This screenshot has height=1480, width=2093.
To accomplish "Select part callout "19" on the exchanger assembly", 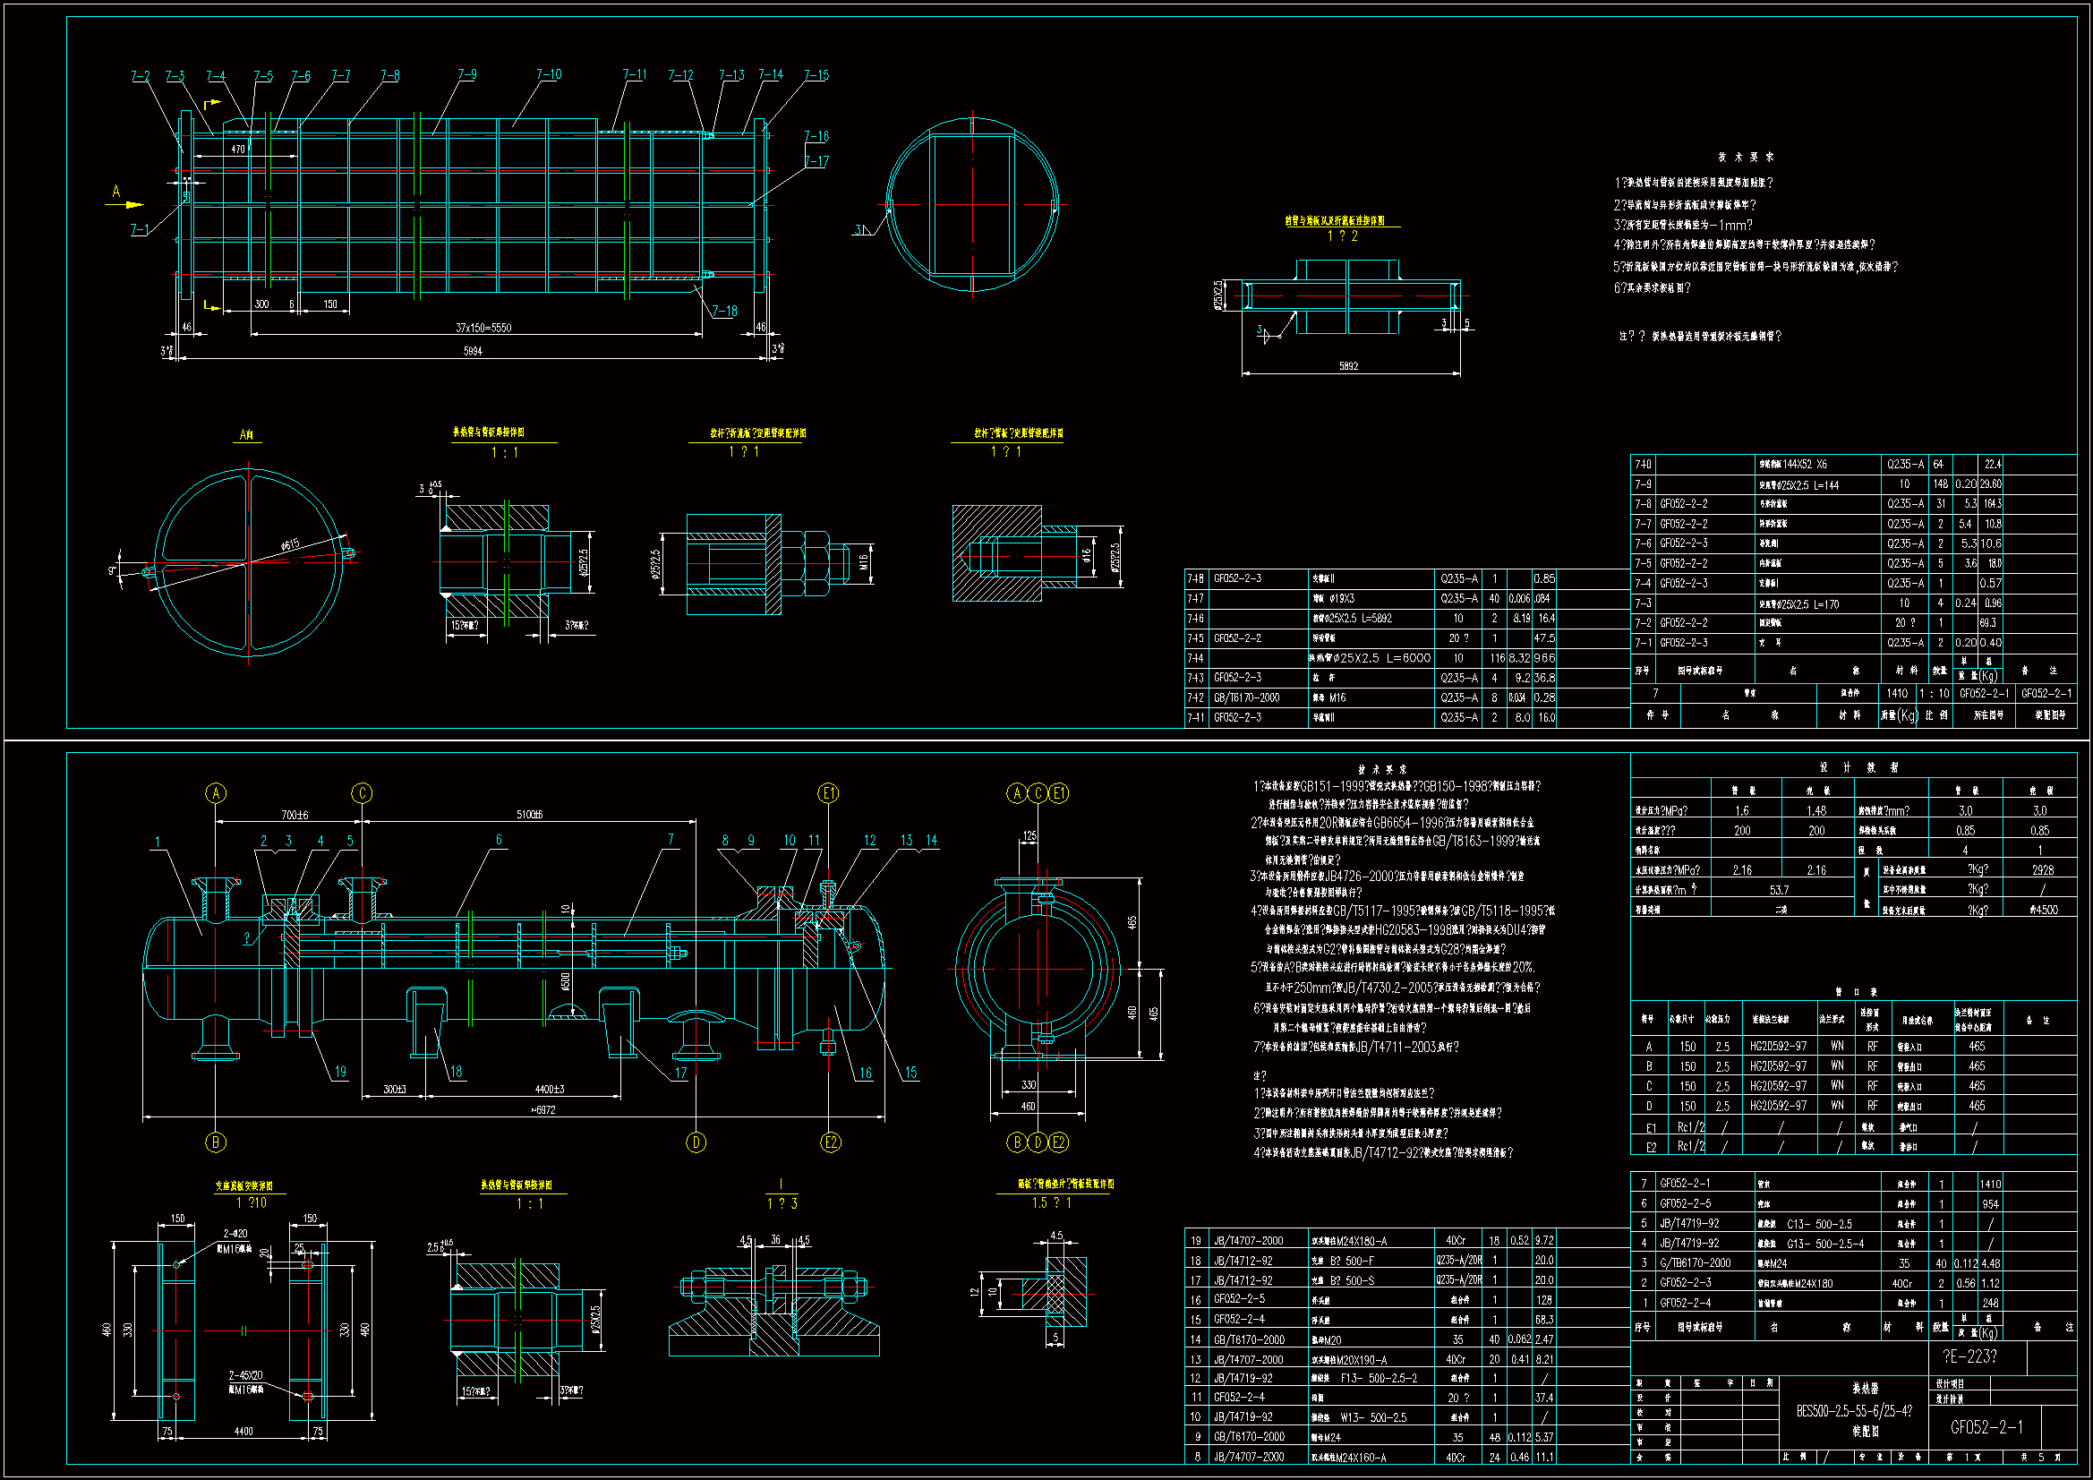I will click(340, 1072).
